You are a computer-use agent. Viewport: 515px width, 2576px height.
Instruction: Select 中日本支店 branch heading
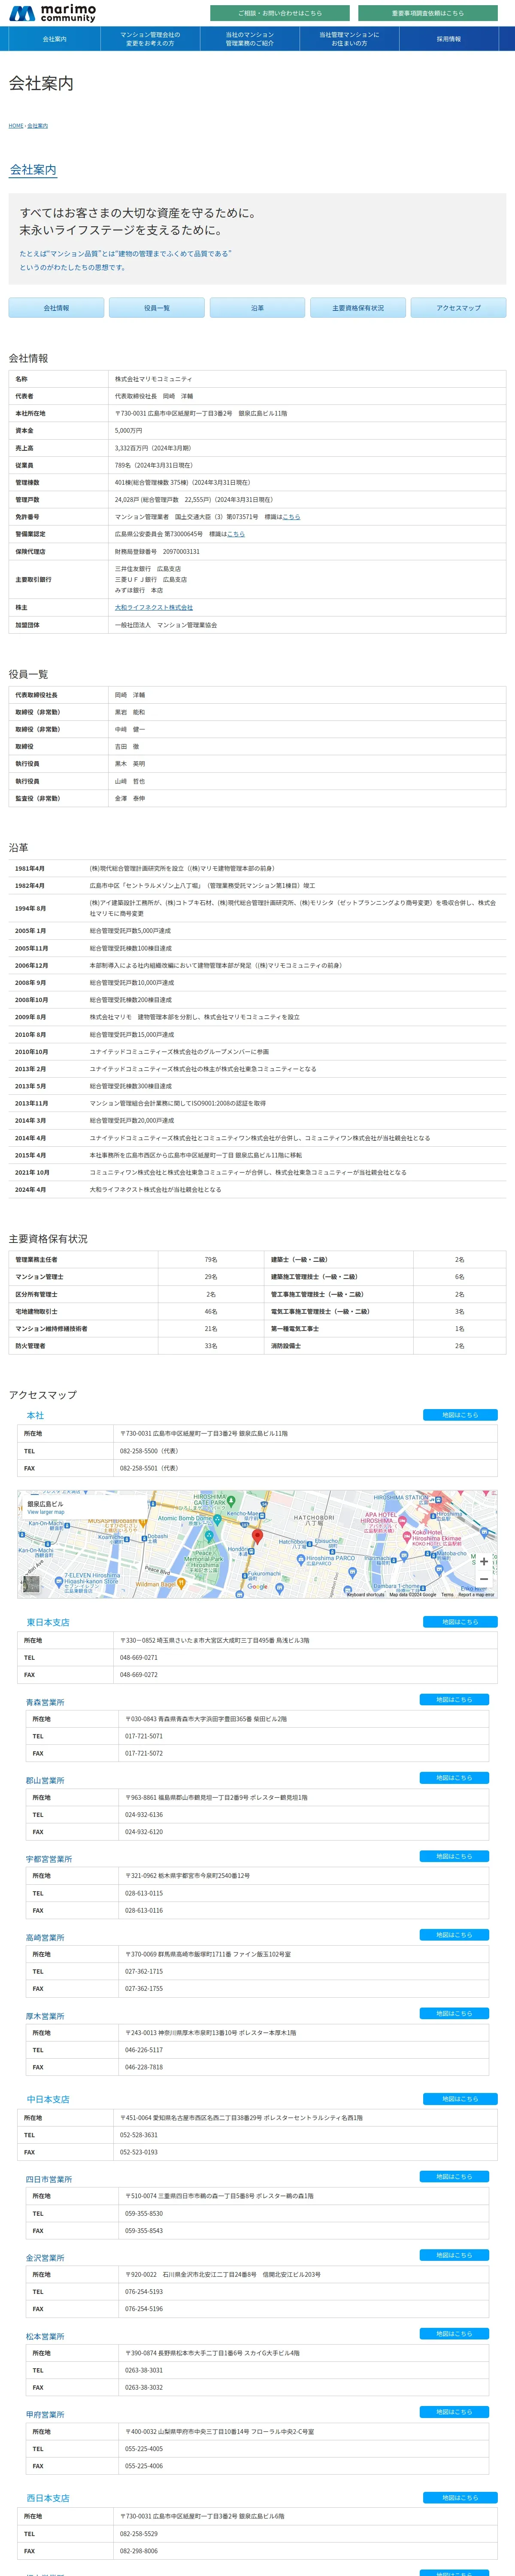(x=48, y=2100)
